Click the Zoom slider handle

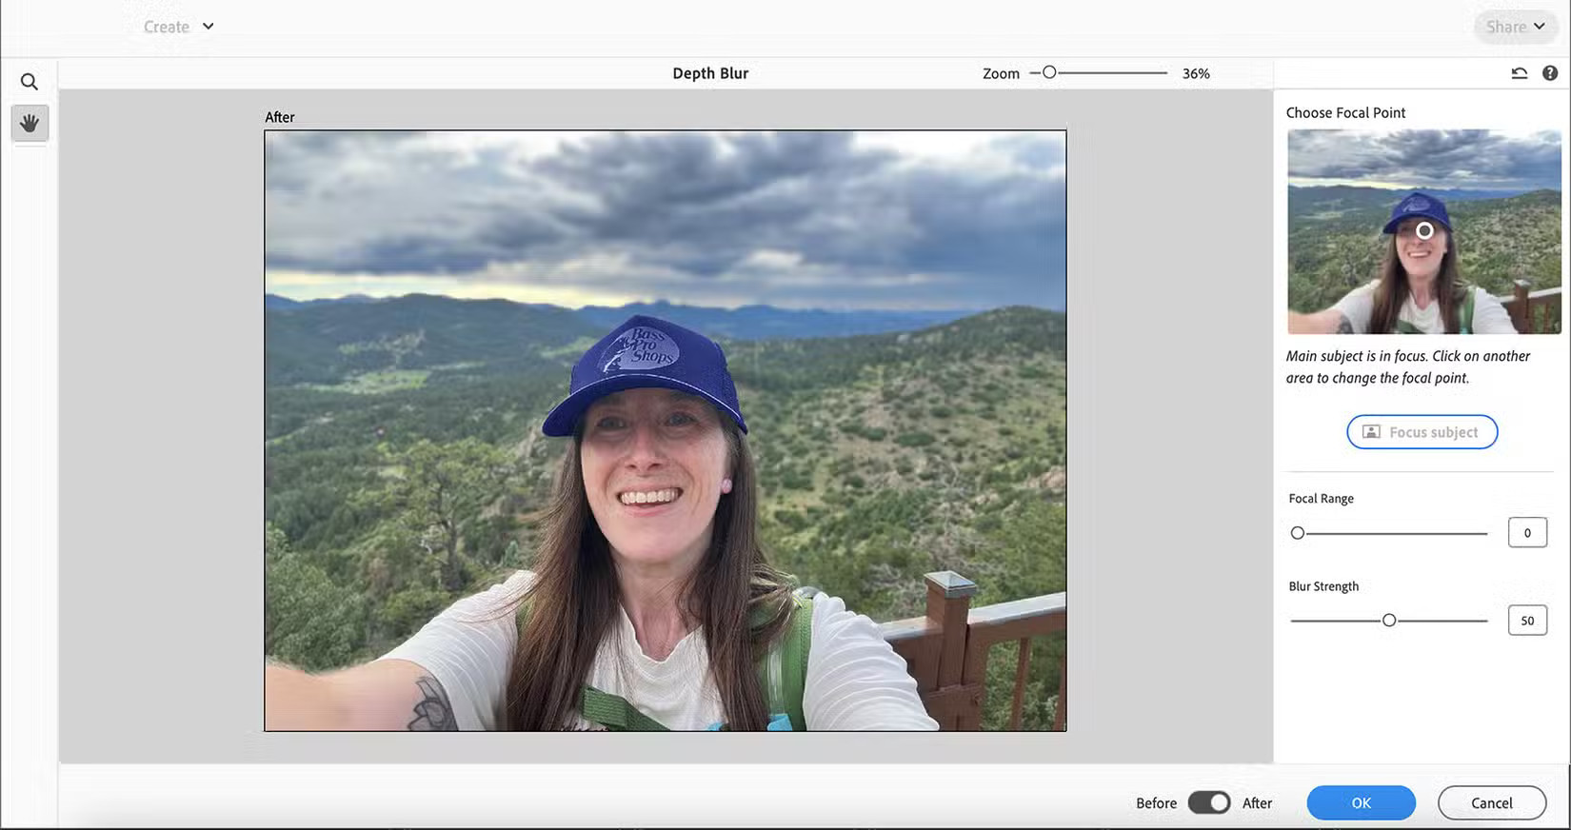pos(1049,72)
